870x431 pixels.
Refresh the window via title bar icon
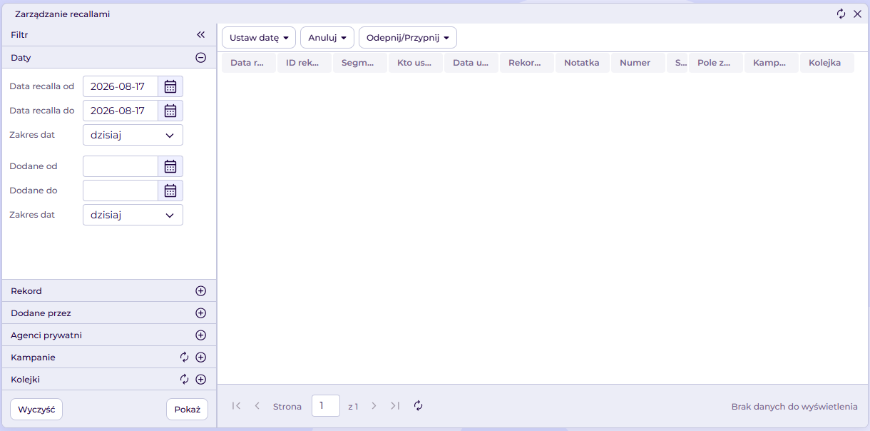(841, 14)
